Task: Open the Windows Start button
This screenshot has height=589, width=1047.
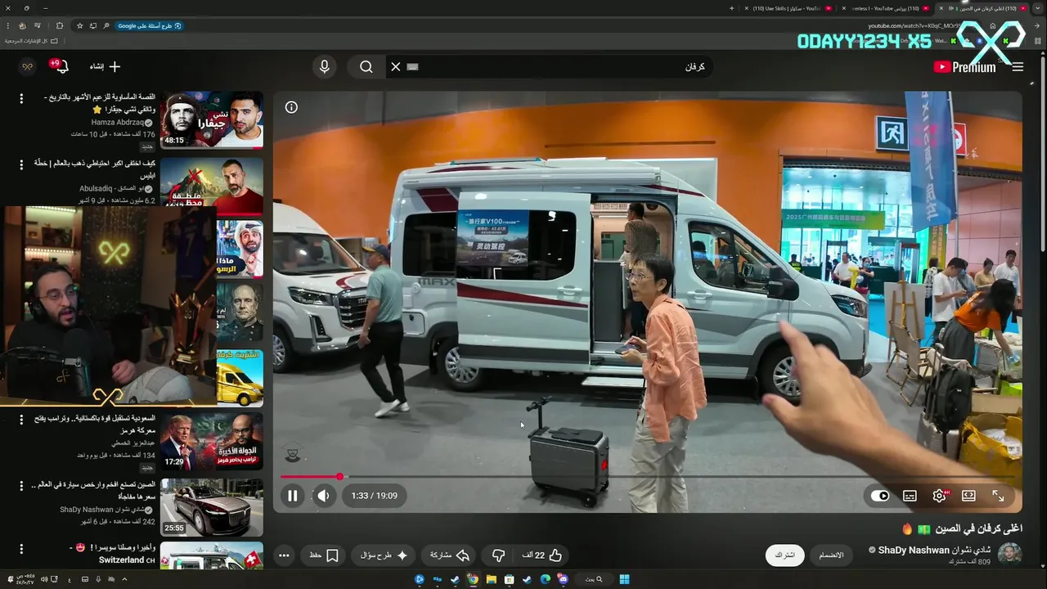Action: [x=624, y=579]
